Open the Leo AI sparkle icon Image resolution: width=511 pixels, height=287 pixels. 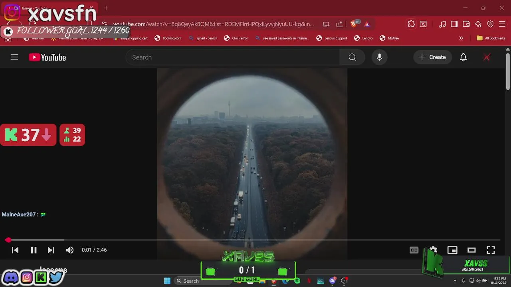click(x=478, y=24)
